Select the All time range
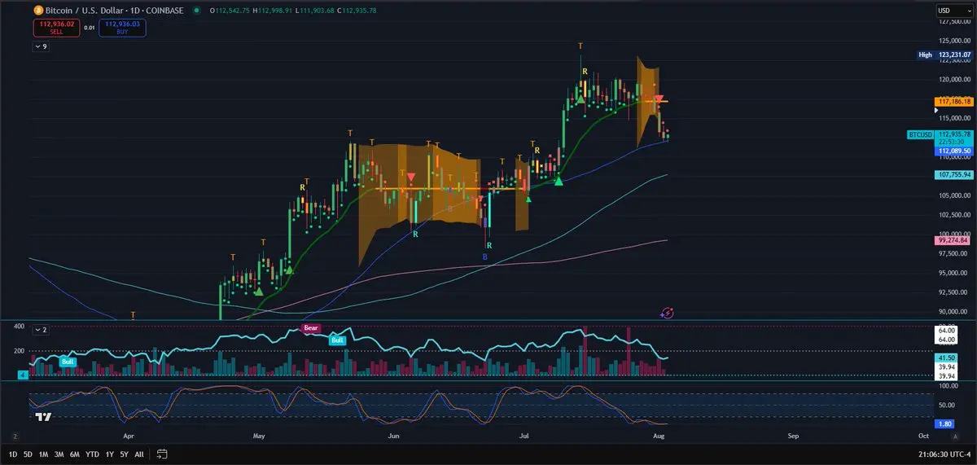This screenshot has width=977, height=465. click(139, 454)
